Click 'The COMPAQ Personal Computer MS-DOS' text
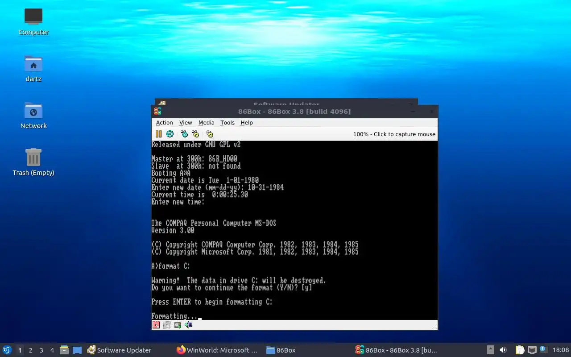The height and width of the screenshot is (357, 571). coord(214,223)
